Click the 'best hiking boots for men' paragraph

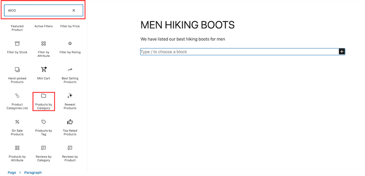pyautogui.click(x=183, y=39)
